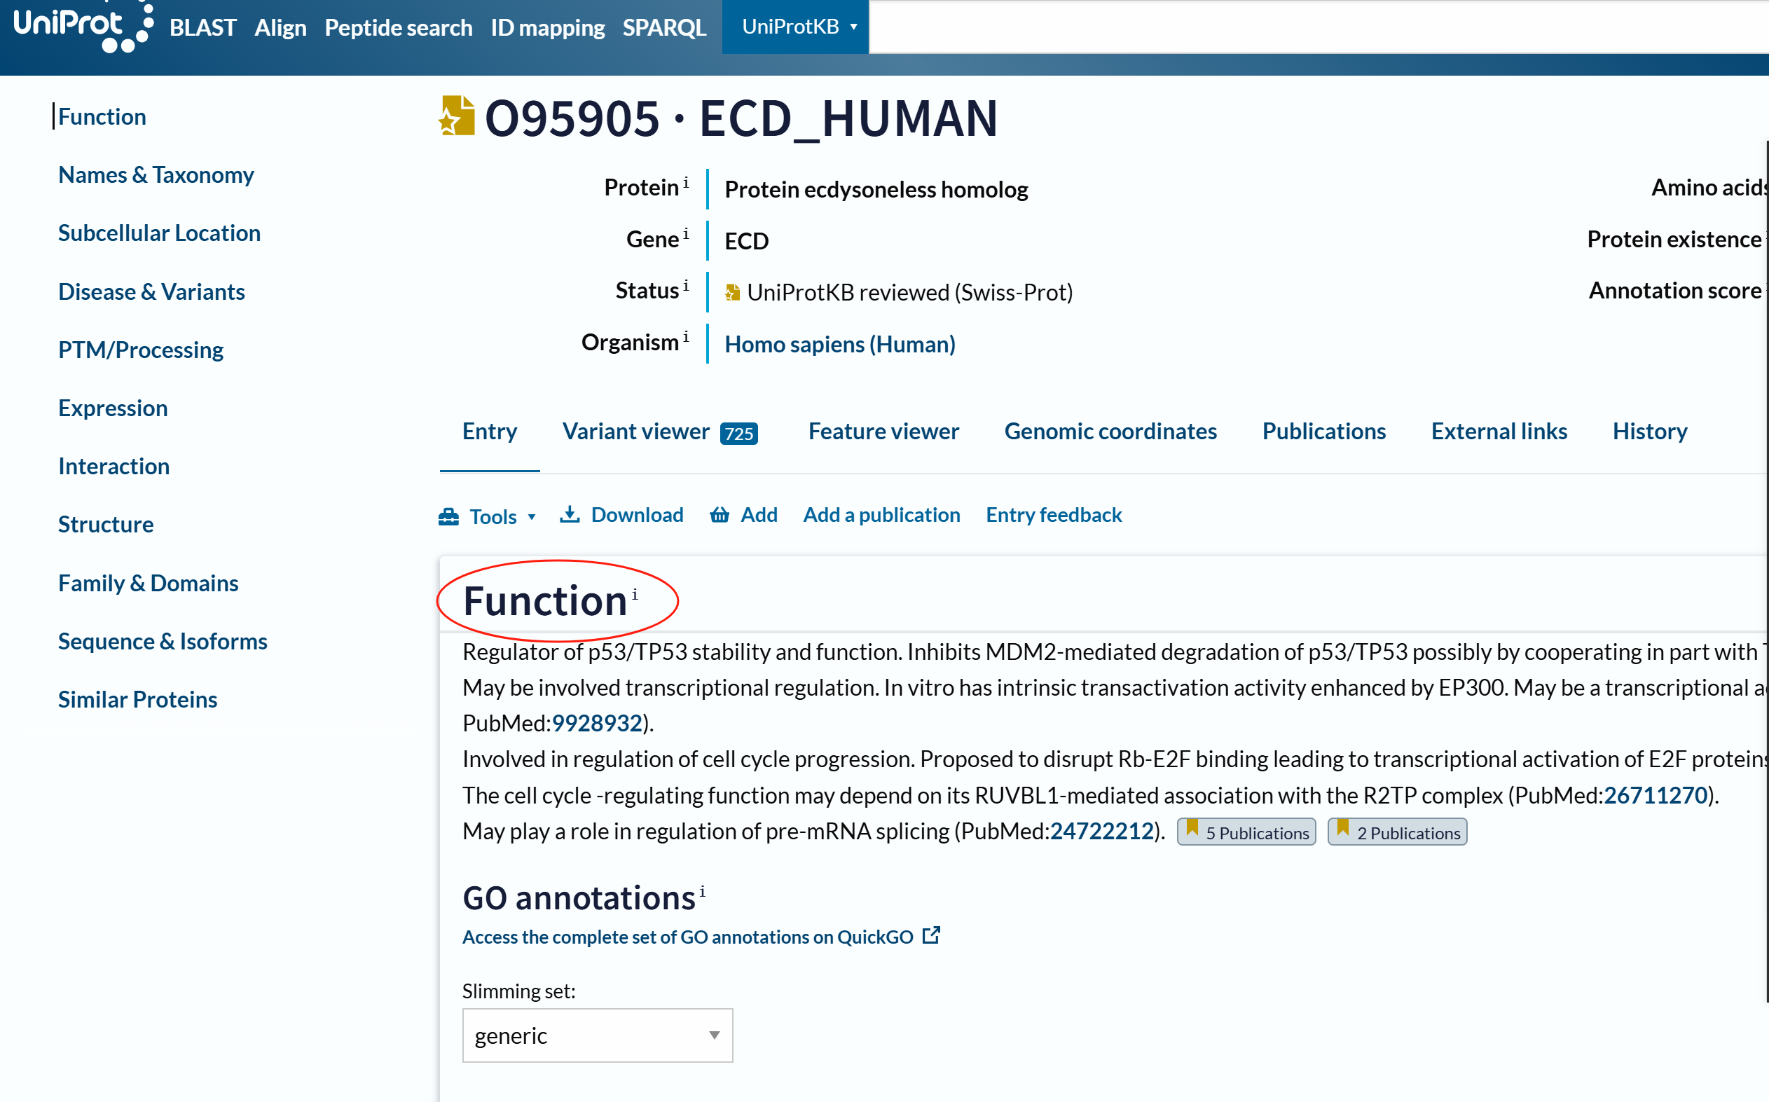
Task: Open the Homo sapiens (Human) link
Action: tap(840, 345)
